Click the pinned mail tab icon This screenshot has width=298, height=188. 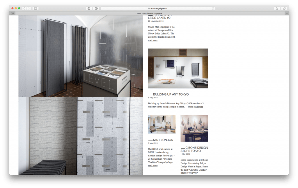click(x=12, y=13)
